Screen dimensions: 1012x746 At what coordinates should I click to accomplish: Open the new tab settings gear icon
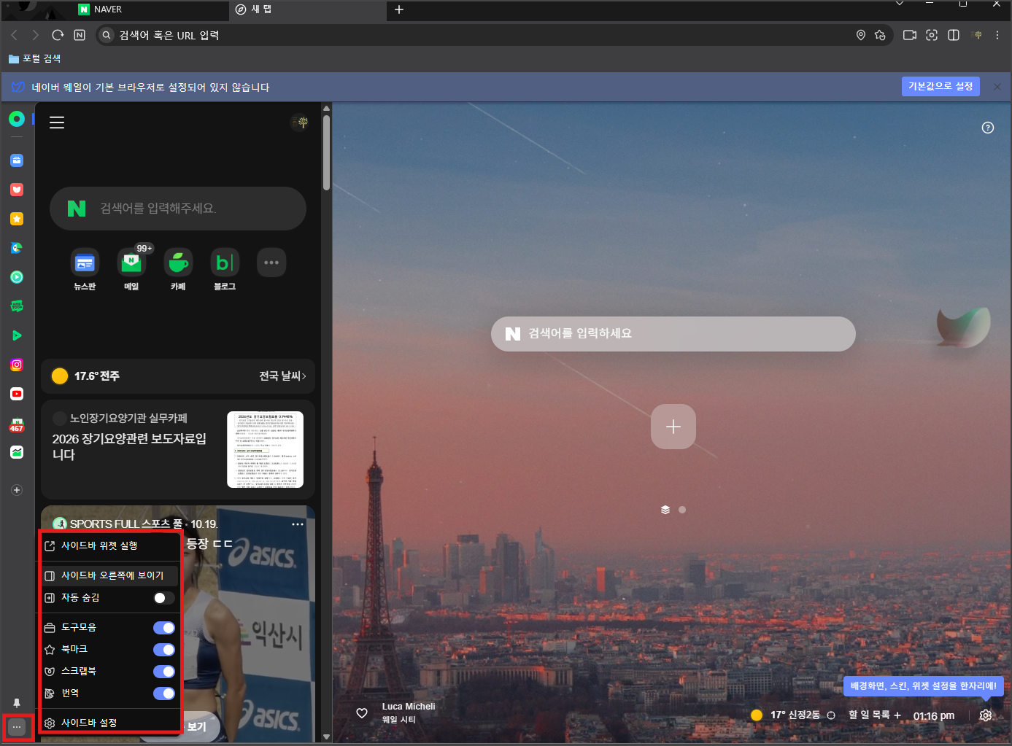click(986, 715)
